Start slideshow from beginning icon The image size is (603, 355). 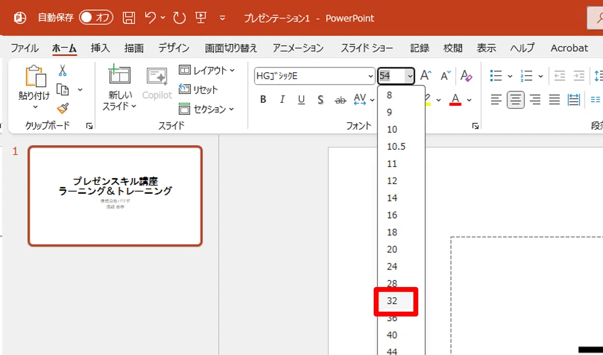(201, 17)
